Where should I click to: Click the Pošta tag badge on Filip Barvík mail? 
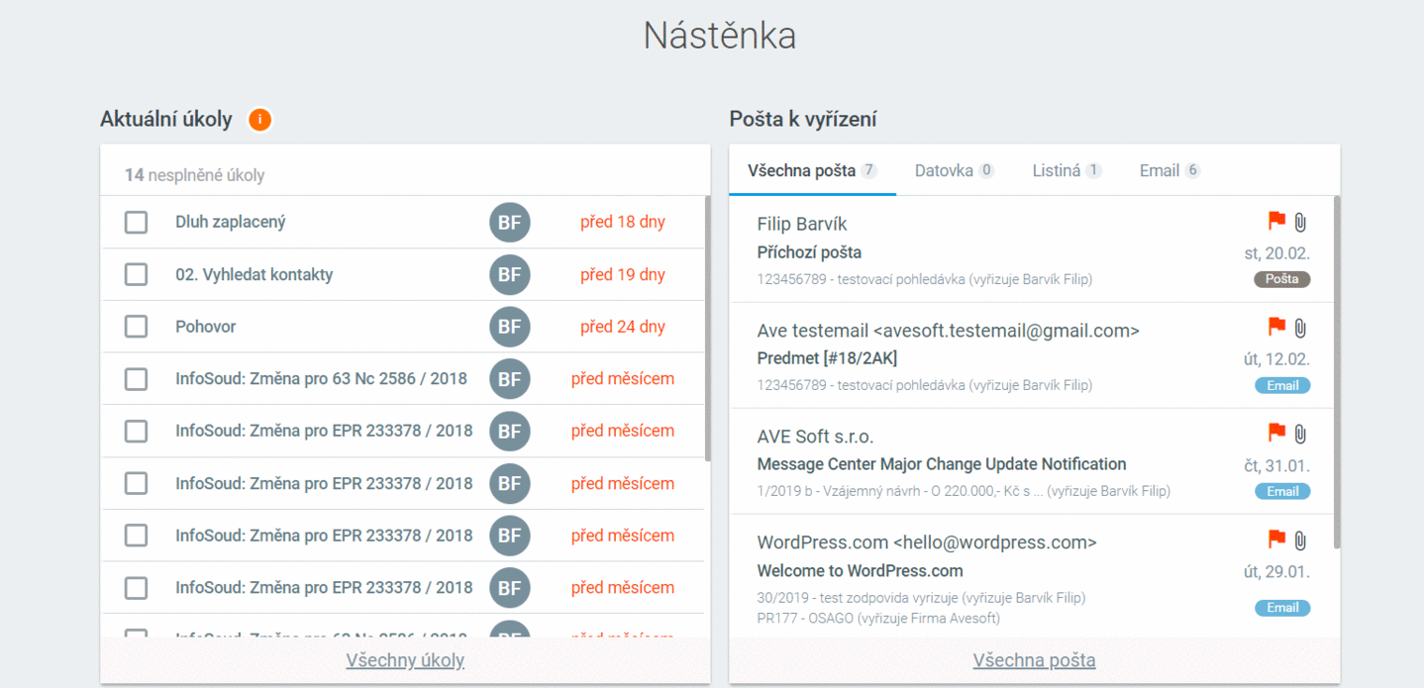1281,279
